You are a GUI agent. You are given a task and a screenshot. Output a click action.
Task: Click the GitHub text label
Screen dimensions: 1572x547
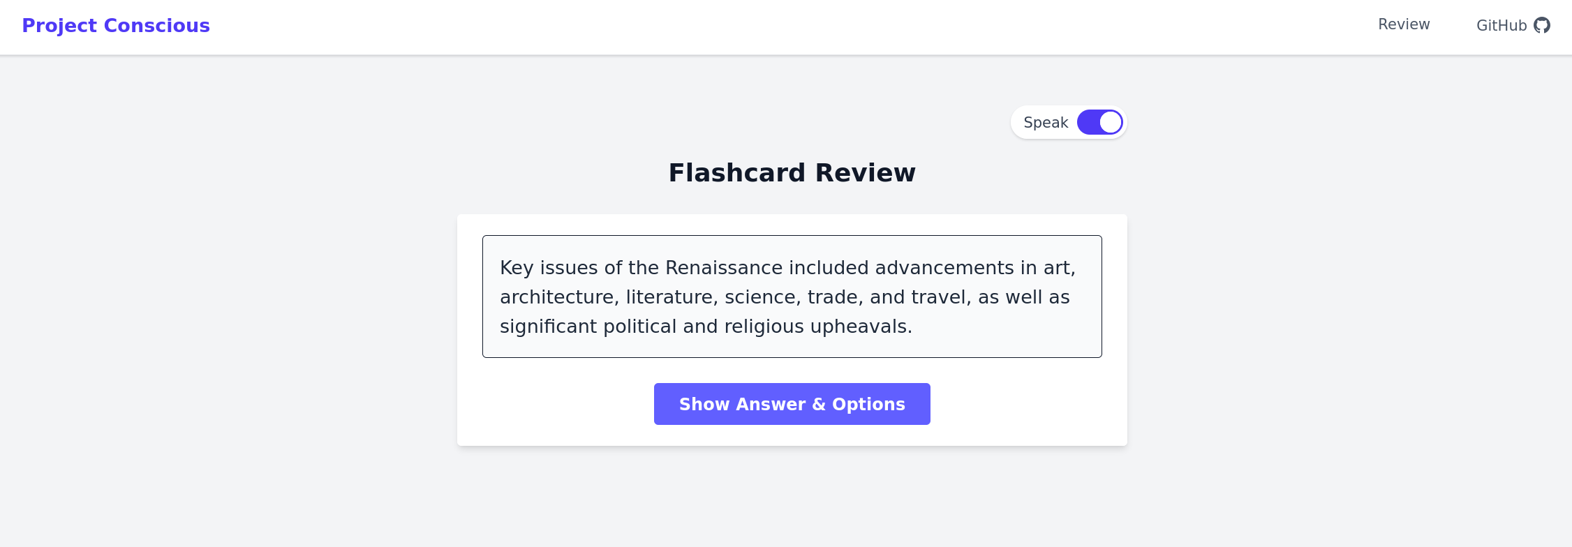point(1501,26)
